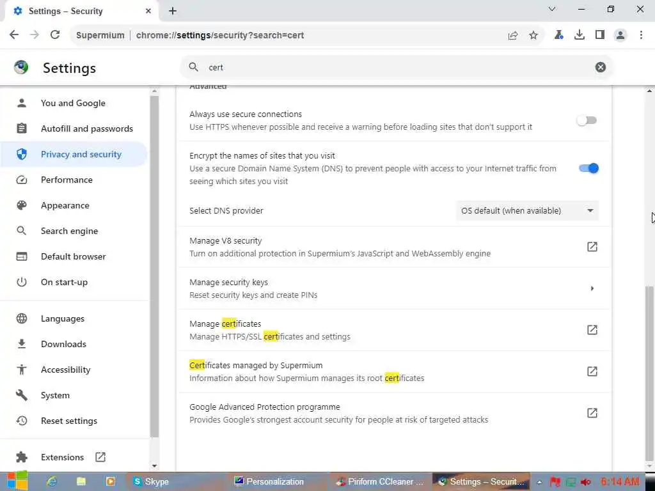
Task: Open Search engine settings
Action: point(74,231)
